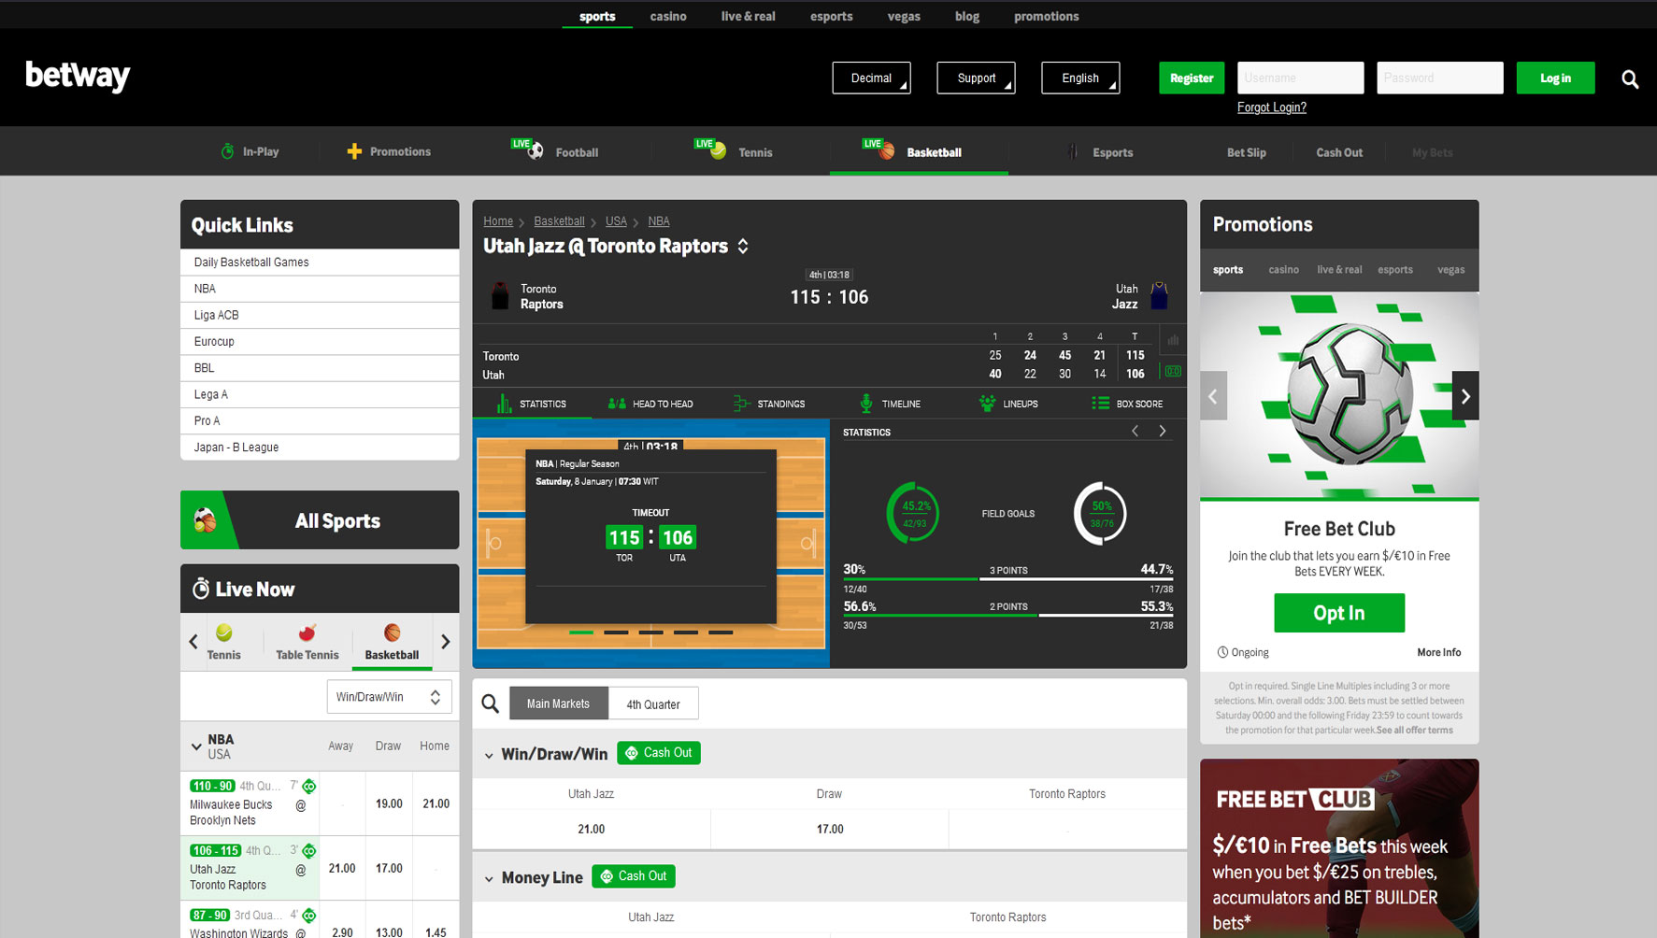Advance the promotions carousel right arrow
The width and height of the screenshot is (1657, 938).
click(1464, 395)
